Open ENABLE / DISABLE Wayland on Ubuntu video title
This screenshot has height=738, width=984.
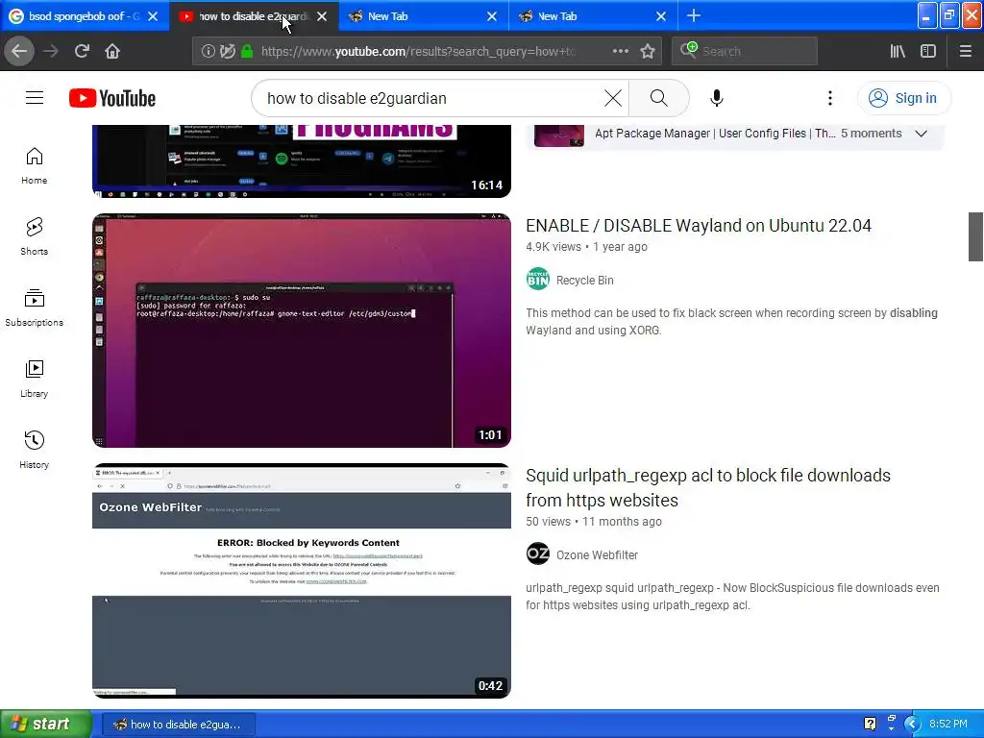coord(699,225)
